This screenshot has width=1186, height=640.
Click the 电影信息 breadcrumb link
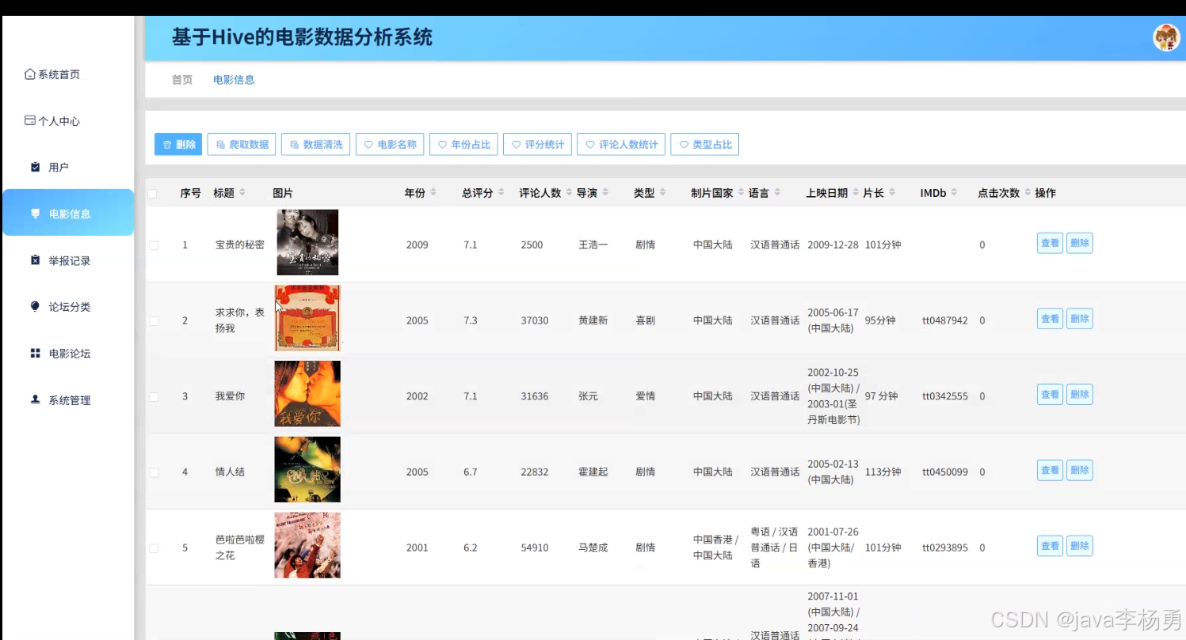[234, 80]
